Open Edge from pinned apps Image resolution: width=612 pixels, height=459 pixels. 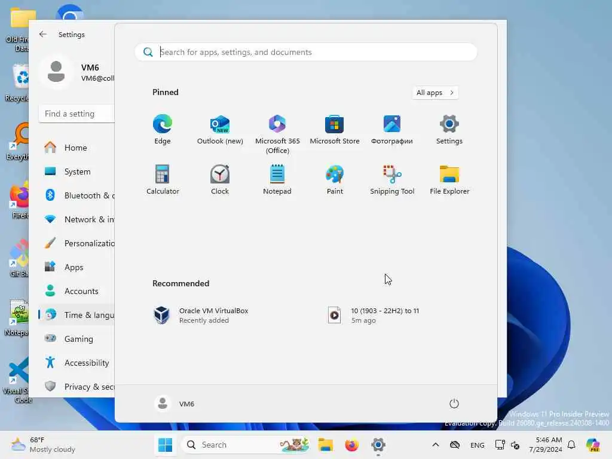point(163,130)
